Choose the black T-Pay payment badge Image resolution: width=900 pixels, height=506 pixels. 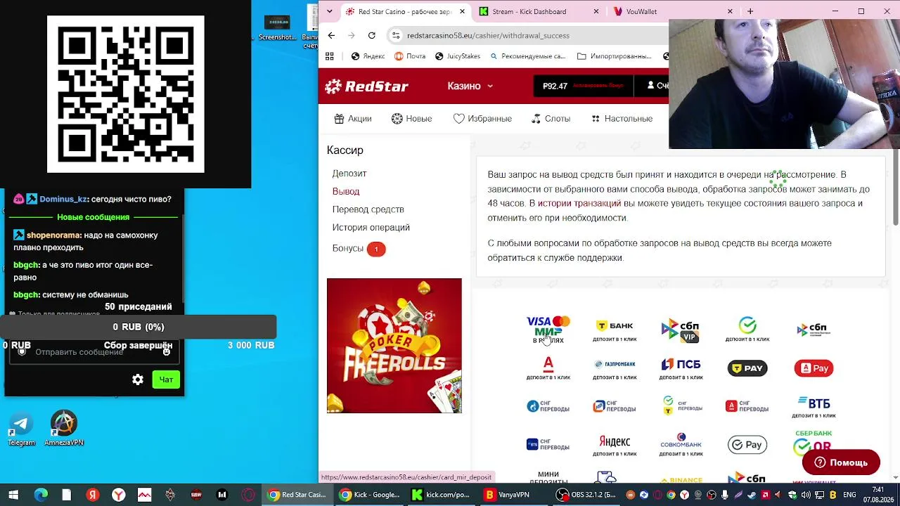pos(747,368)
